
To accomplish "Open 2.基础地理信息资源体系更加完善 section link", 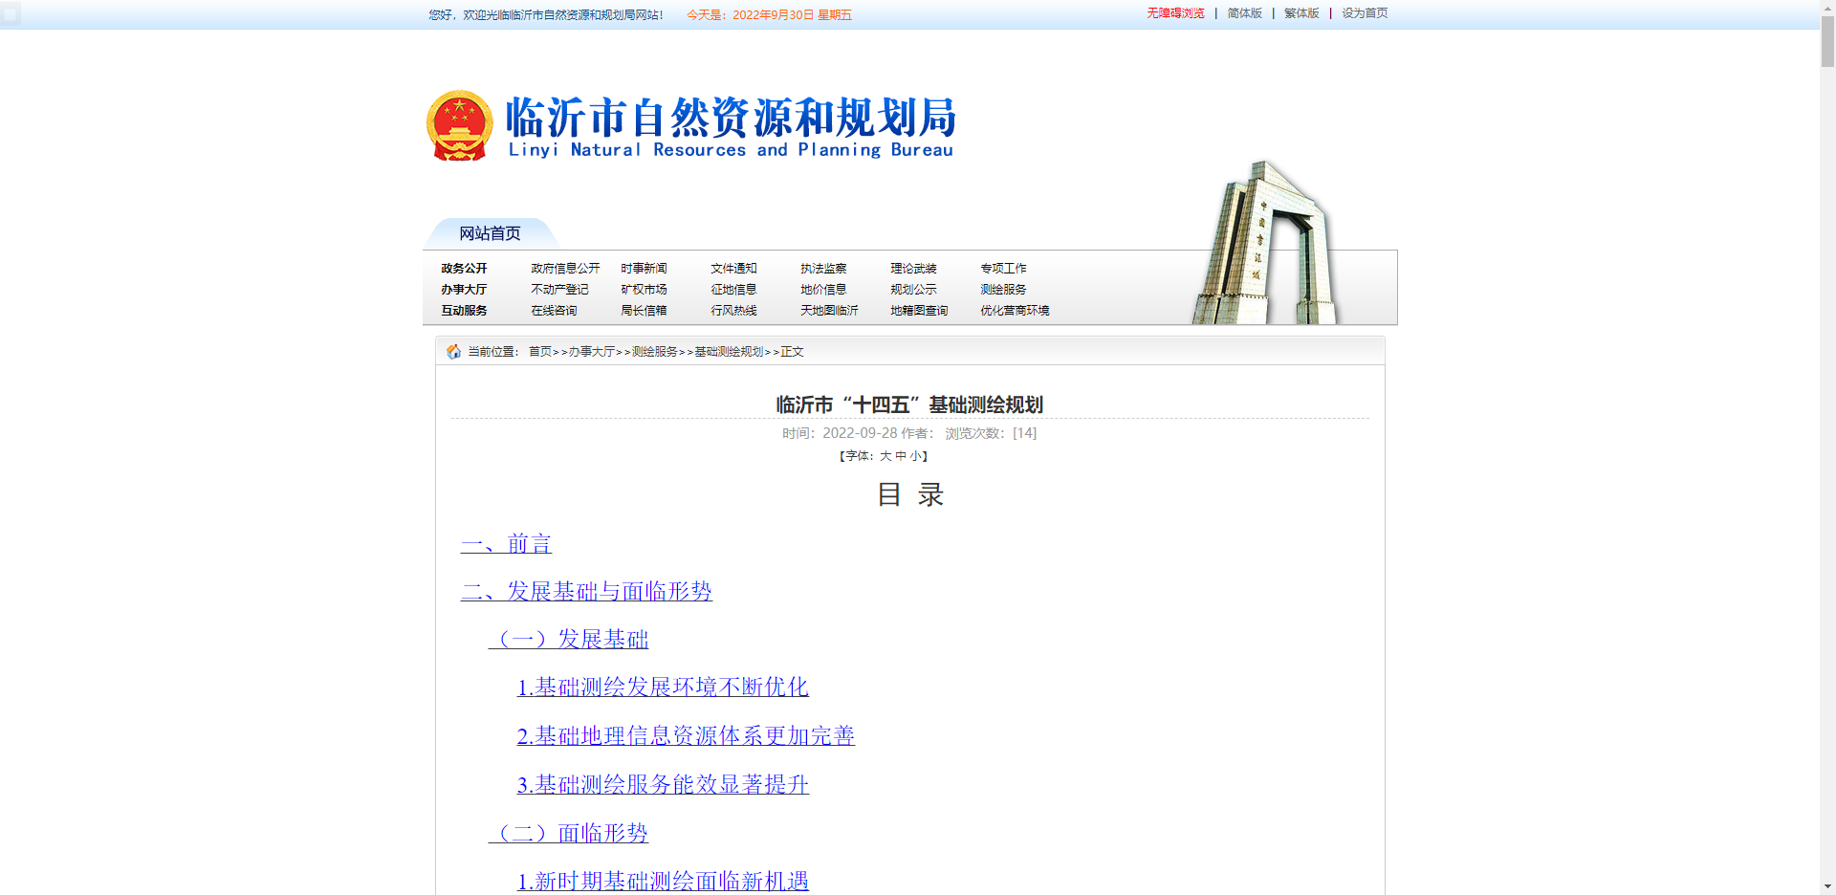I will click(x=686, y=736).
